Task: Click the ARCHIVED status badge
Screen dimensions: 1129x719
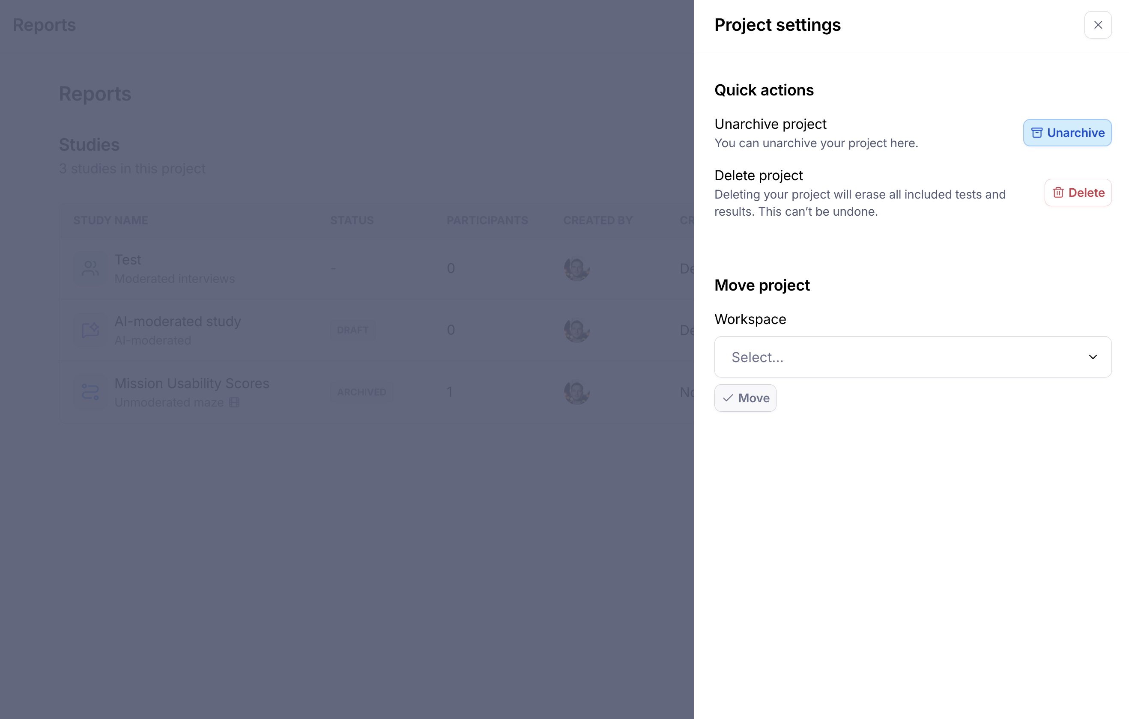Action: (361, 392)
